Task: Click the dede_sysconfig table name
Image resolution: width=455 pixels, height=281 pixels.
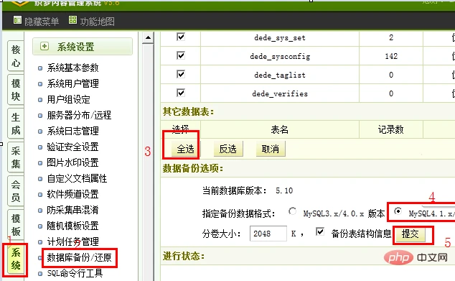Action: (x=280, y=56)
